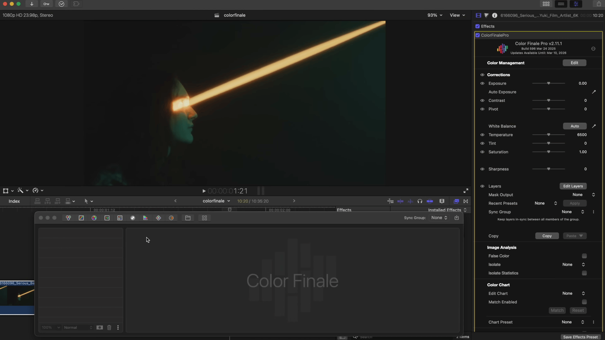Click the Play button in the viewer
Screen dimensions: 605x340
tap(204, 191)
